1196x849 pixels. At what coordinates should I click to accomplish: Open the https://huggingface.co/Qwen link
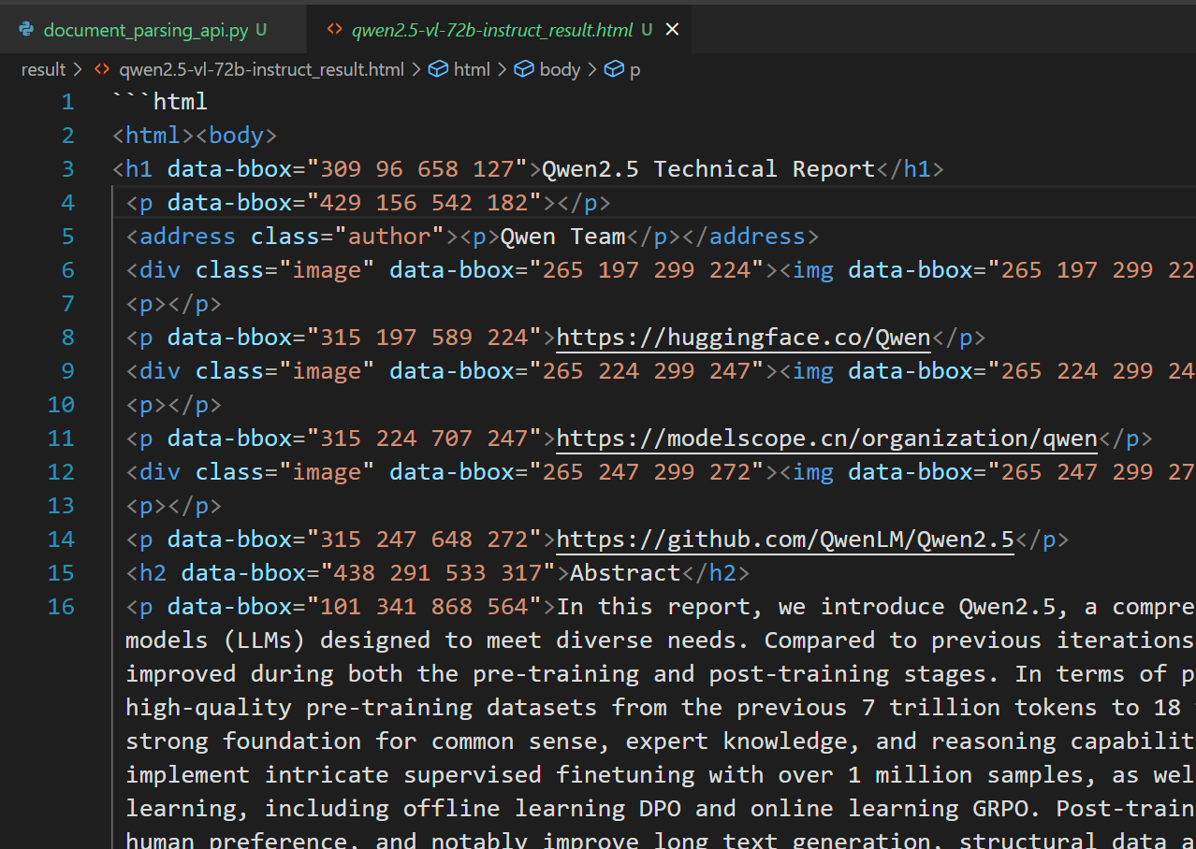[744, 338]
